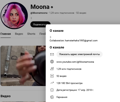The width and height of the screenshot is (120, 102).
Task: Click the Видео section heading
Action: pos(6,96)
